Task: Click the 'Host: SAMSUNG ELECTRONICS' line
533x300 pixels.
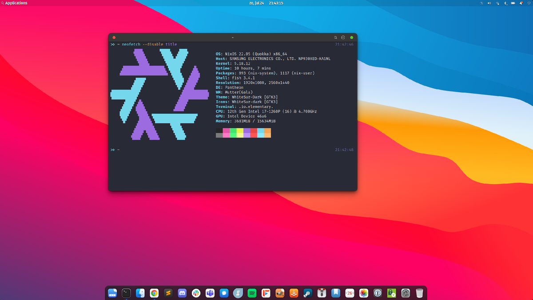Action: [x=273, y=59]
